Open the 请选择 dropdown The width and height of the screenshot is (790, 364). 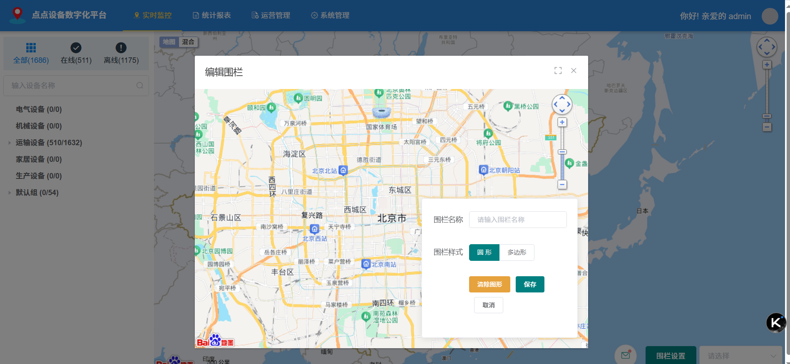point(742,356)
